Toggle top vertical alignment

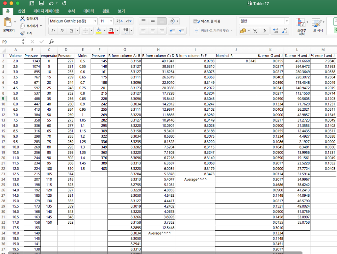tap(143, 21)
